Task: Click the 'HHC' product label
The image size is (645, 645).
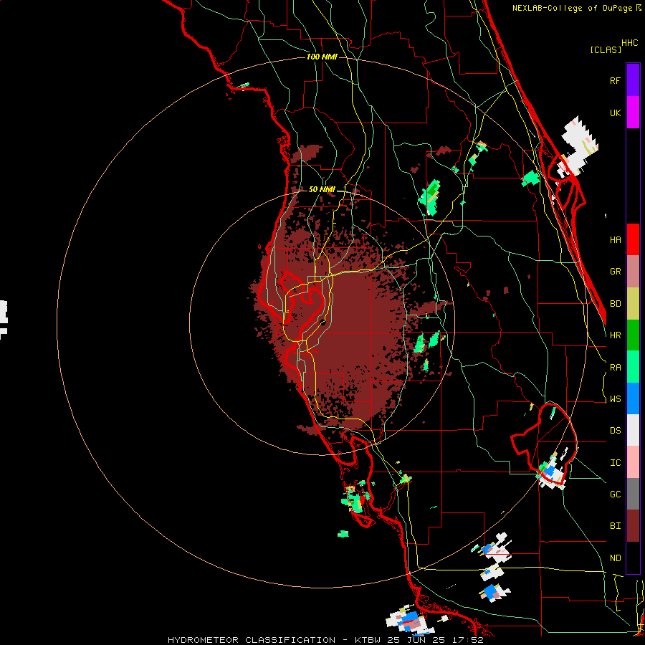Action: tap(630, 43)
